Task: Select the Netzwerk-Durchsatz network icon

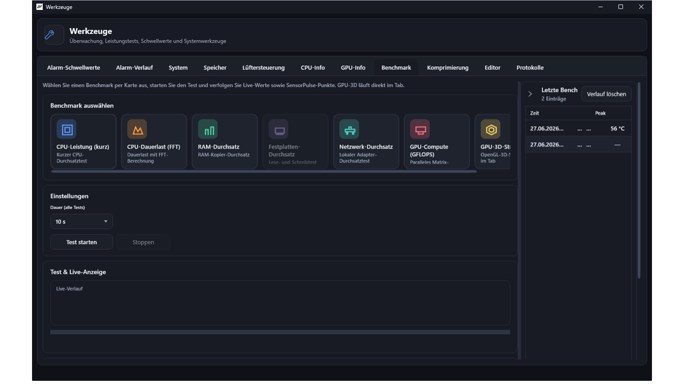Action: (x=349, y=129)
